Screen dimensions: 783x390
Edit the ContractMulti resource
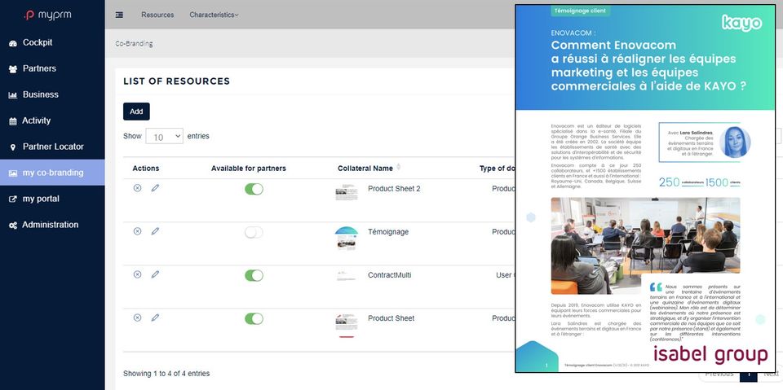tap(155, 274)
